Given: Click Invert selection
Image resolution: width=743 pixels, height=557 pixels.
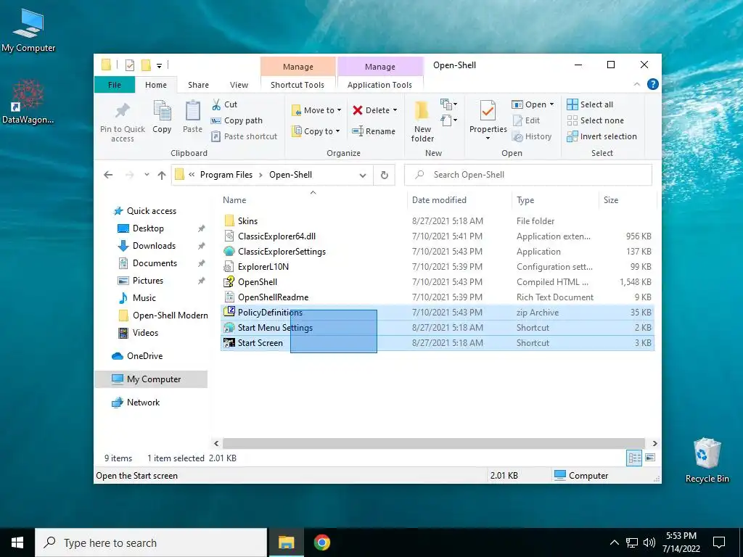Looking at the screenshot, I should click(602, 136).
